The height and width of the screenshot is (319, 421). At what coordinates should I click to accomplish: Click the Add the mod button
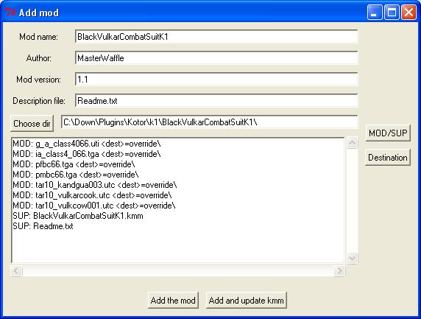[x=173, y=300]
